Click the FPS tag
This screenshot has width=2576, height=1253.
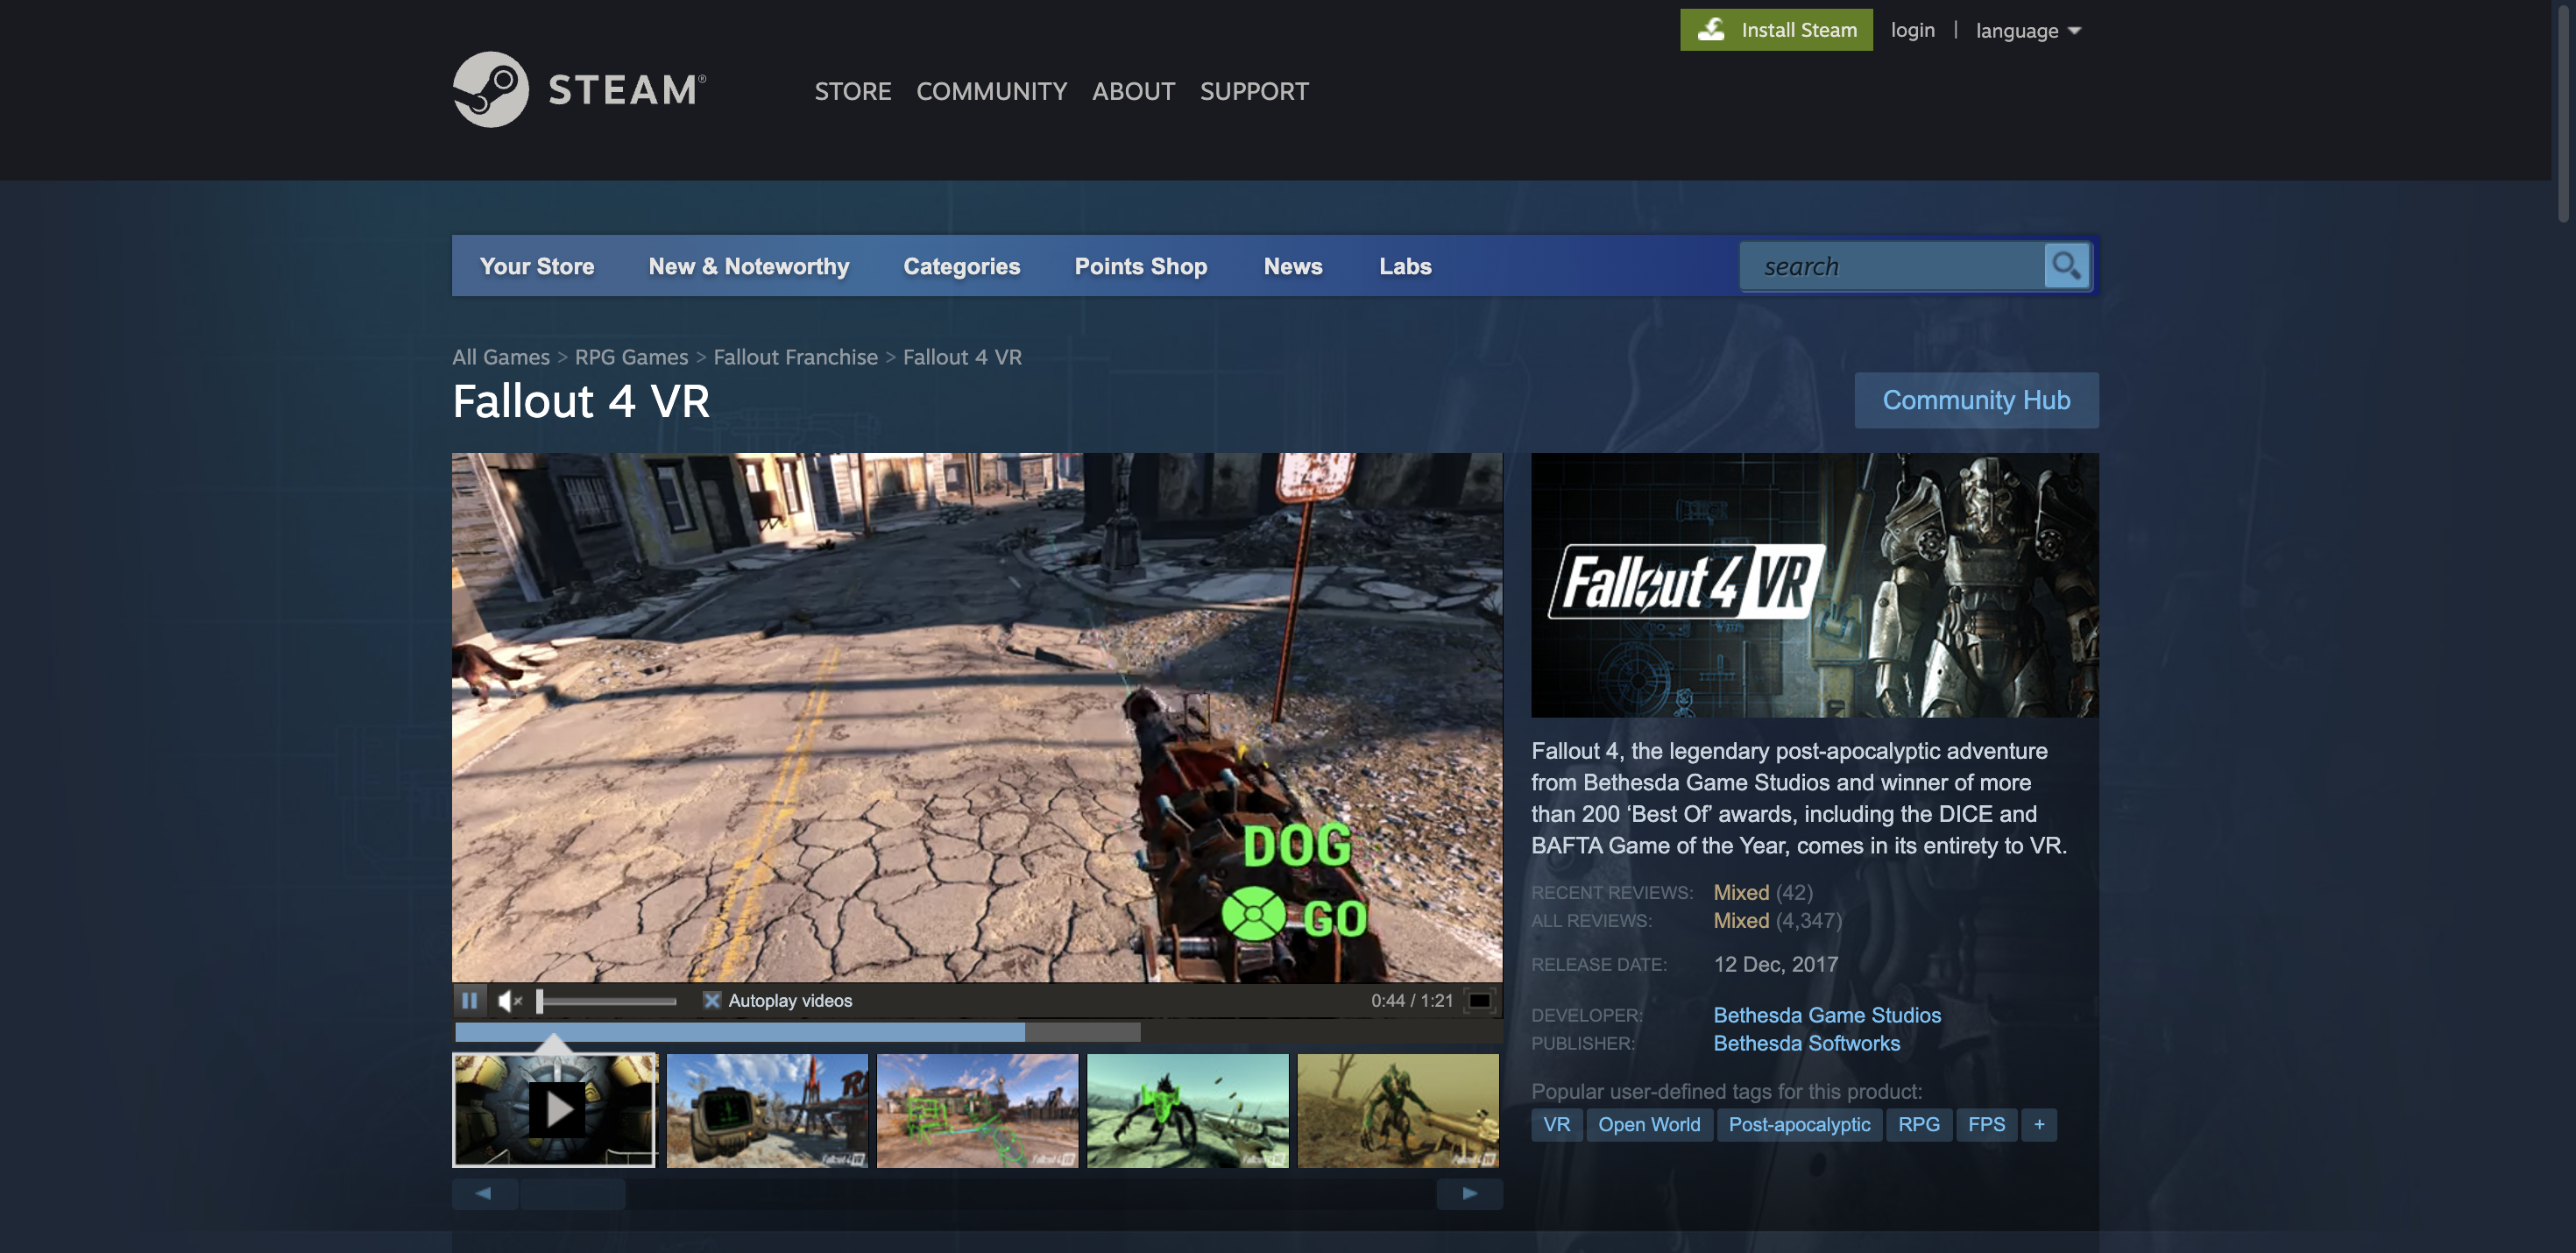coord(1986,1124)
